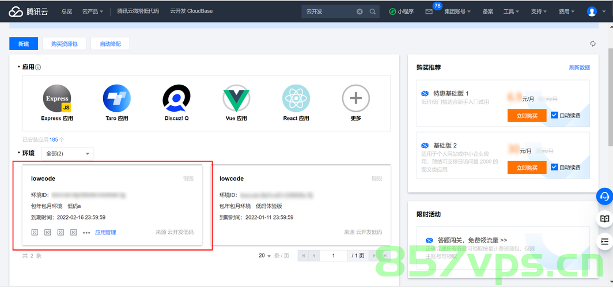Click the 刷新数据 link
Viewport: 613px width, 288px height.
[x=580, y=67]
